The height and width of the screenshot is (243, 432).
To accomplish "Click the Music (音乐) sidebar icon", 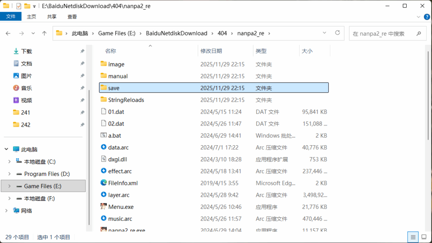I will 16,88.
